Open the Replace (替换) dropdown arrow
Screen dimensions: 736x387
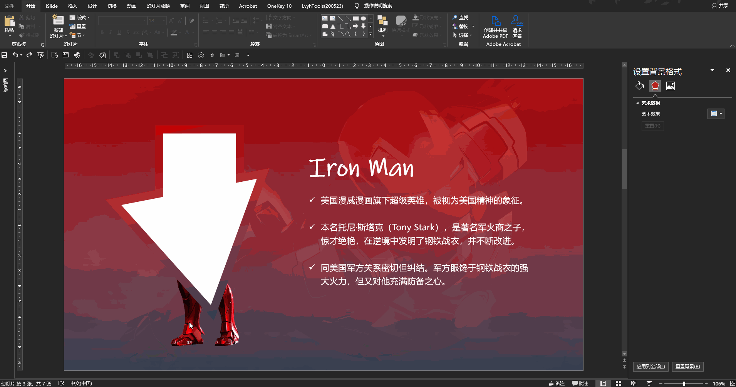pyautogui.click(x=473, y=26)
